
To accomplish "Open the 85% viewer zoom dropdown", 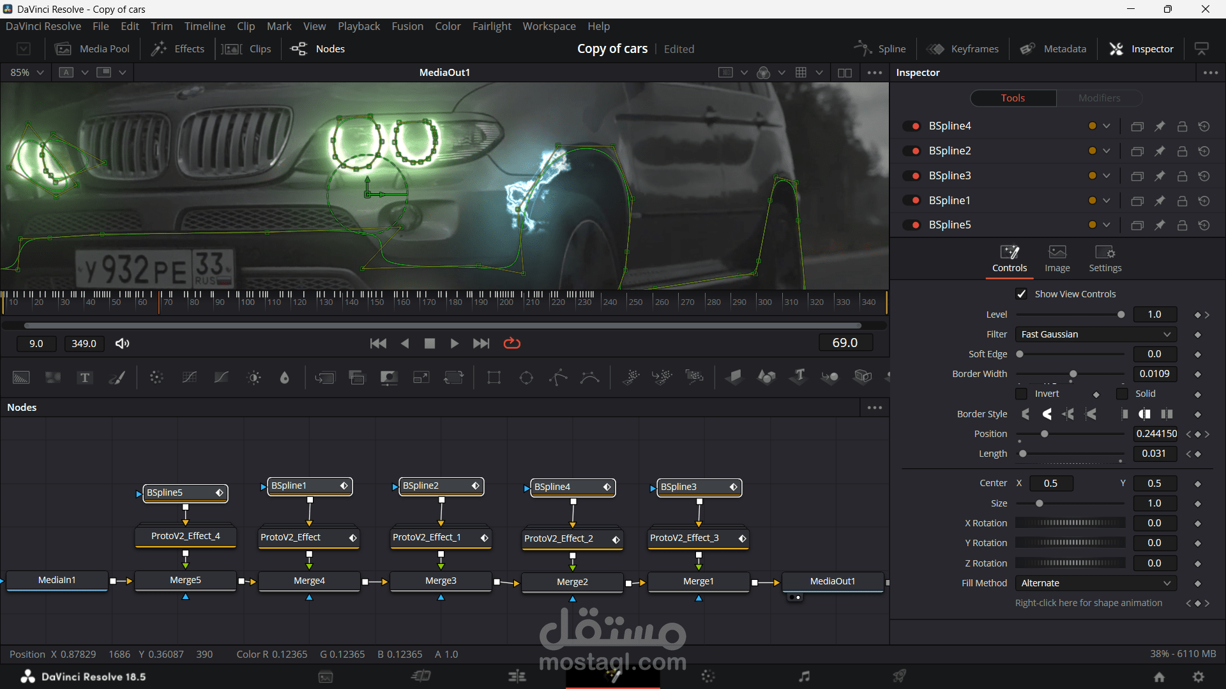I will pos(27,73).
